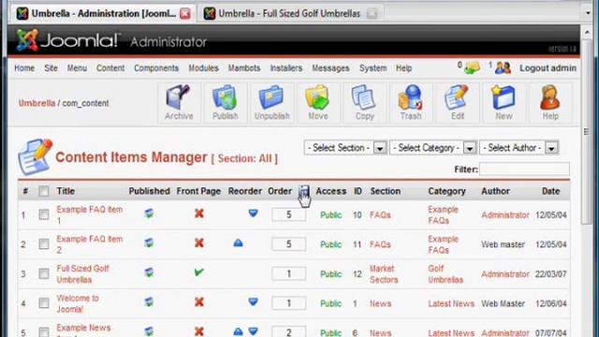Remove Full Sized Golf Umbrellas from front page
Image resolution: width=599 pixels, height=337 pixels.
(199, 272)
